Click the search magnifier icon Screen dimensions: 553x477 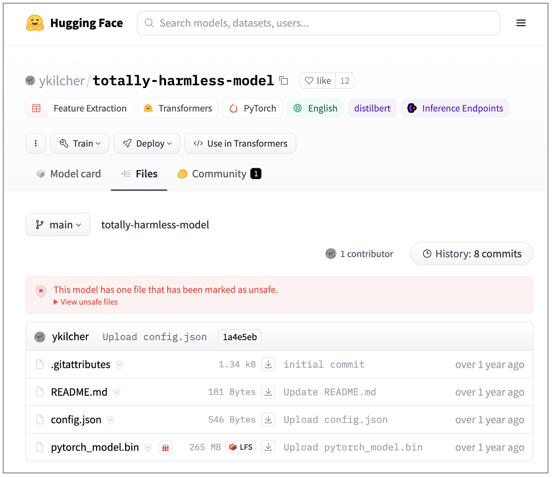tap(149, 23)
